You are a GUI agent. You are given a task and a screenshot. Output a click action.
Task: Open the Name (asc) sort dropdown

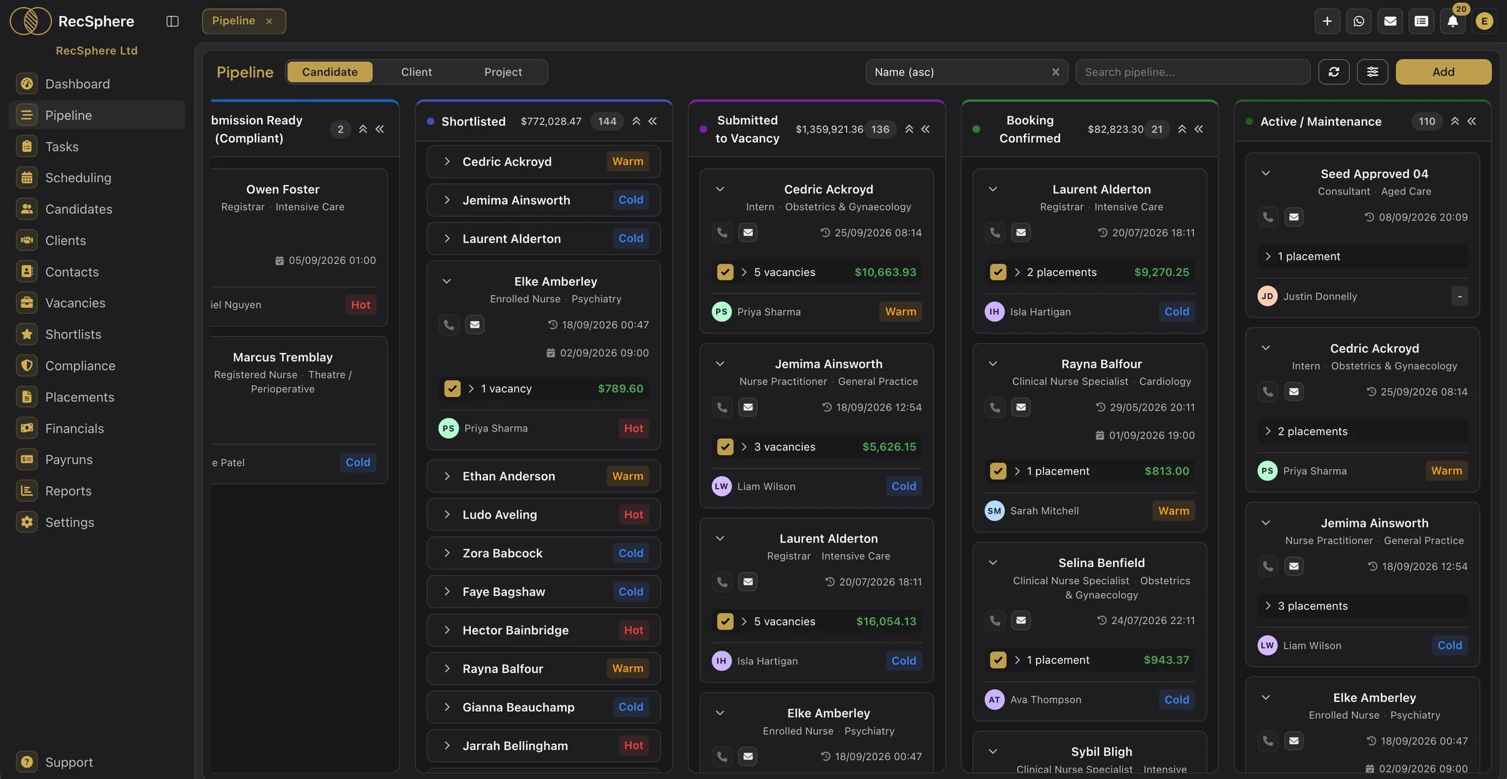[966, 72]
